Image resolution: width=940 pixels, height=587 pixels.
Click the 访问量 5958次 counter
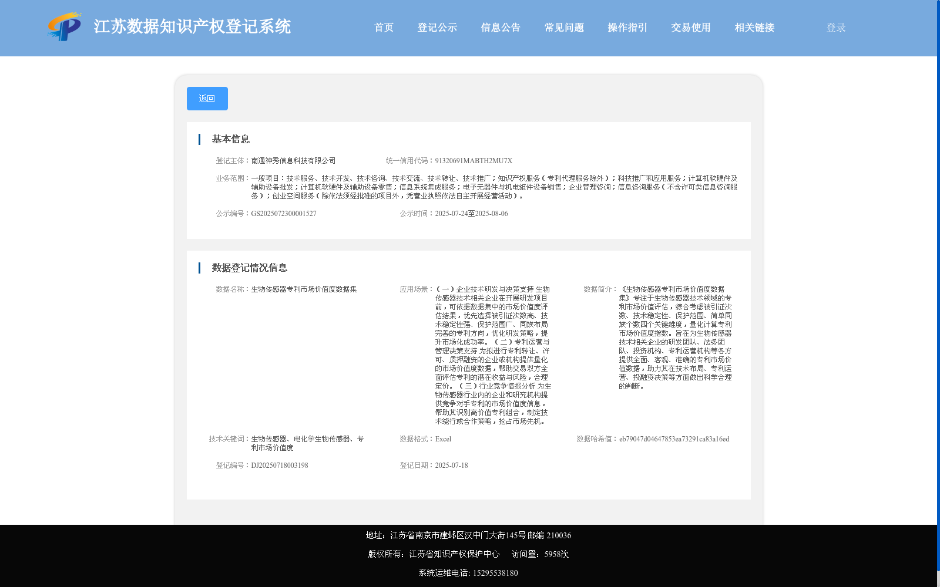540,554
